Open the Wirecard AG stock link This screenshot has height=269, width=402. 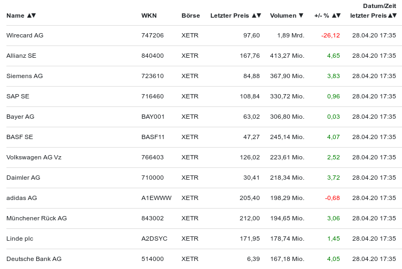(25, 35)
